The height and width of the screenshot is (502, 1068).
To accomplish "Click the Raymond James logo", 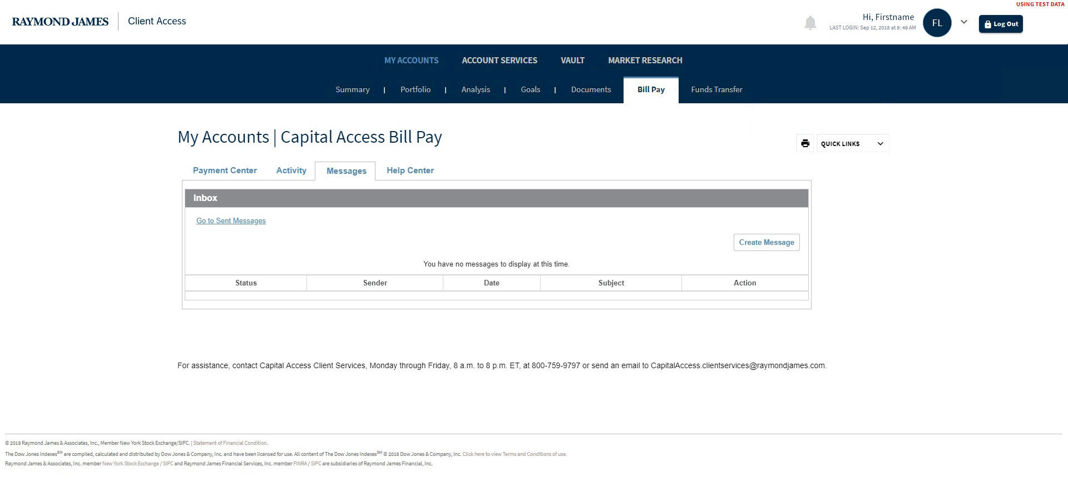I will pyautogui.click(x=60, y=22).
